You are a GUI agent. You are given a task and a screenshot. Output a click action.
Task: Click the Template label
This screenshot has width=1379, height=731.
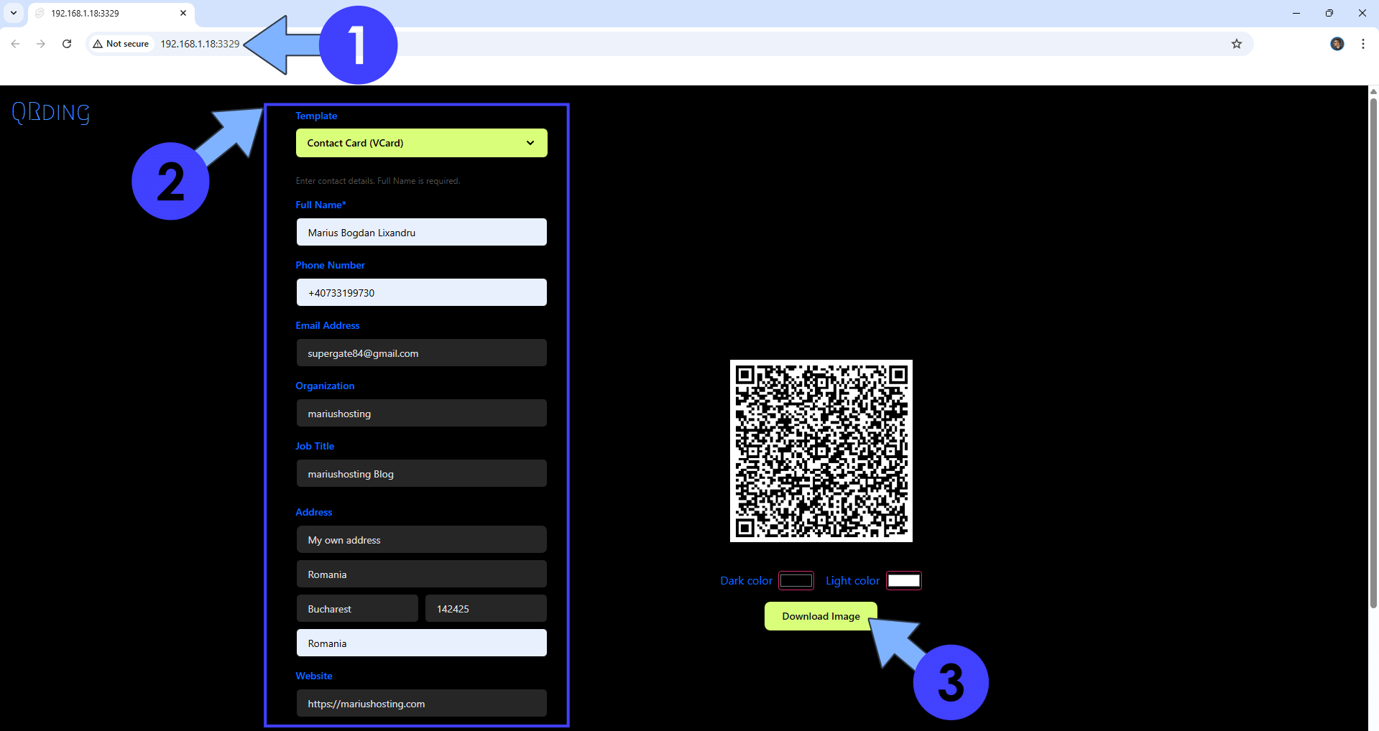tap(316, 116)
